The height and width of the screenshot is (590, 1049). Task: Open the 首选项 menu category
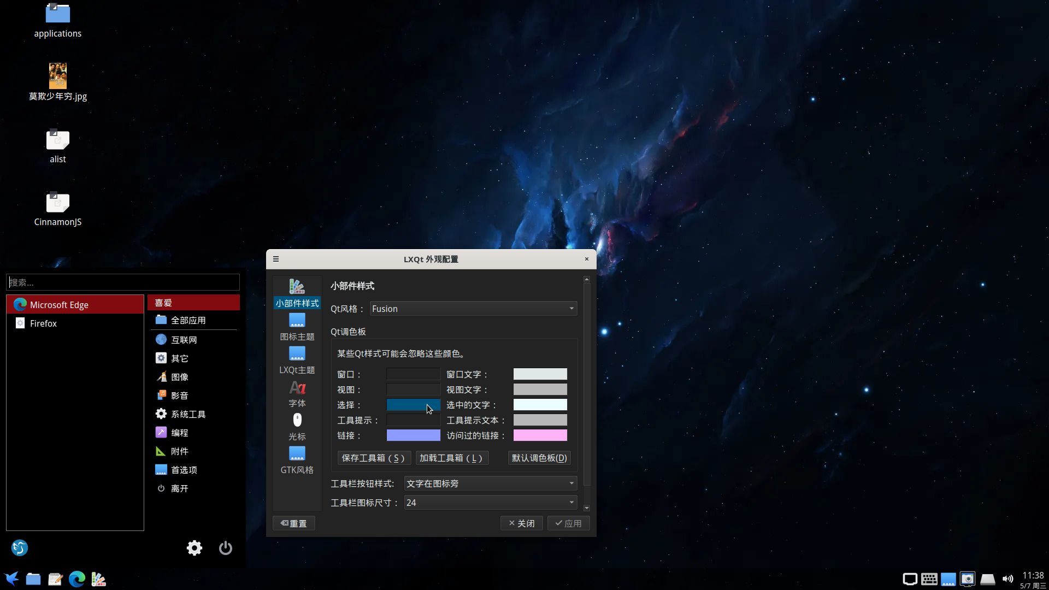(184, 470)
